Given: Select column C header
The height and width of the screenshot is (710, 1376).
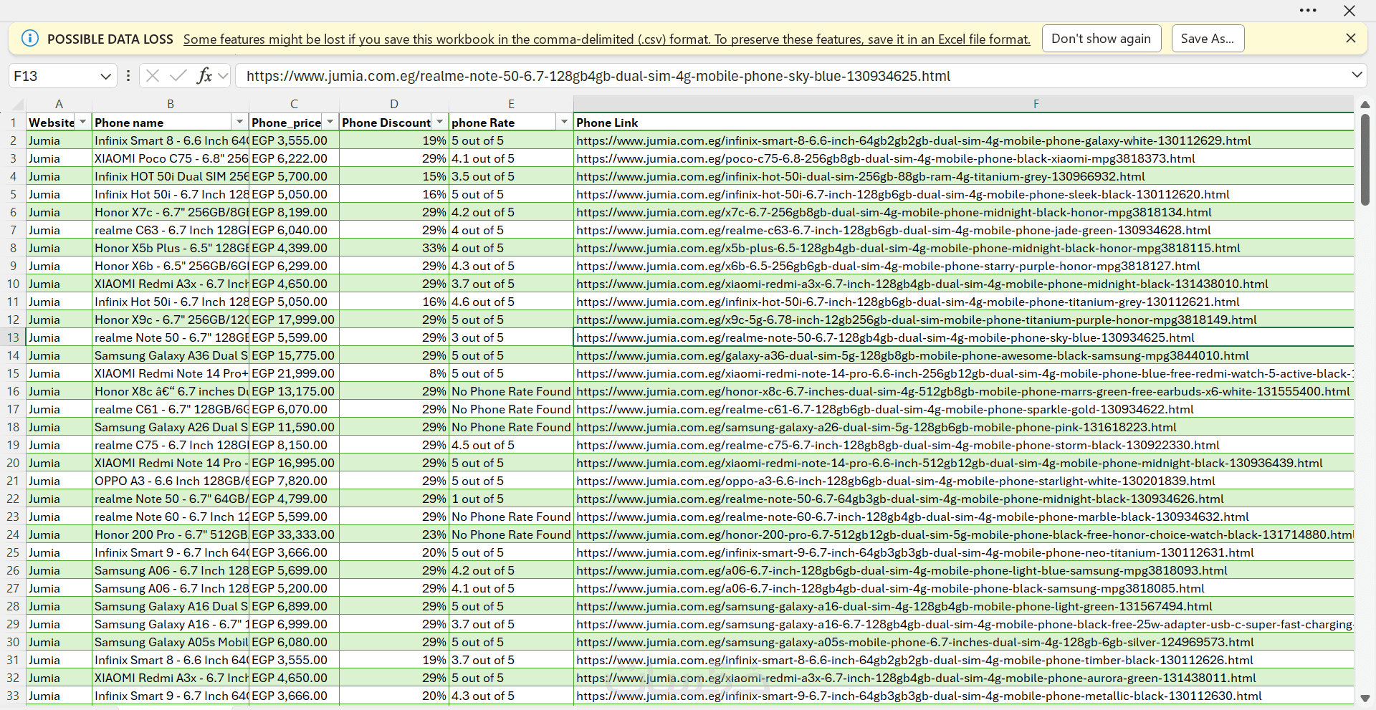Looking at the screenshot, I should [294, 104].
